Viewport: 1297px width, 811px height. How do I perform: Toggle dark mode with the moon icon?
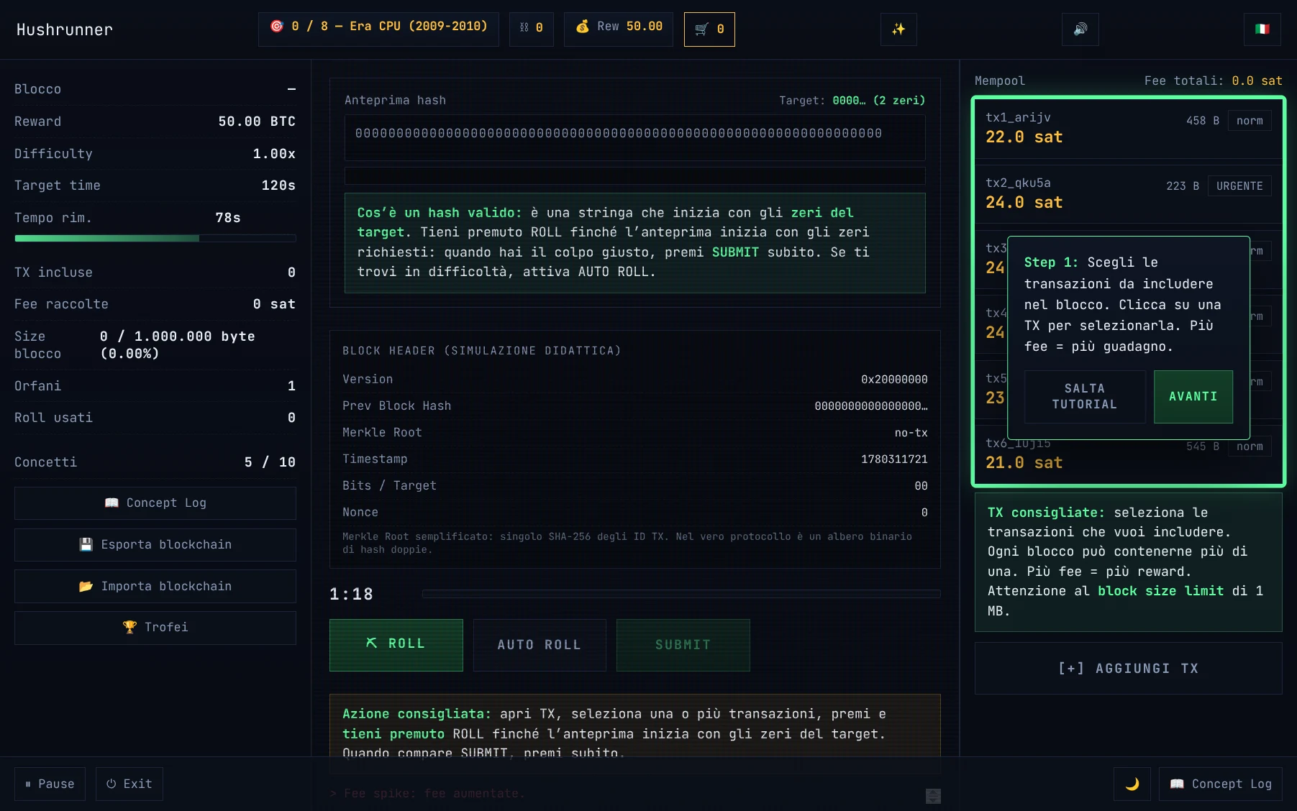tap(1132, 784)
